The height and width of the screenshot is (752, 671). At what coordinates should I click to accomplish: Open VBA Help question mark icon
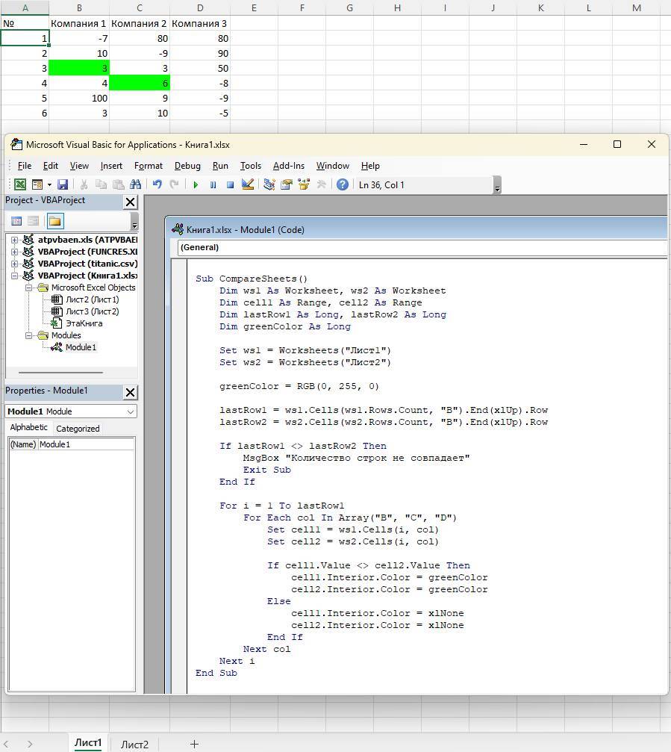343,184
